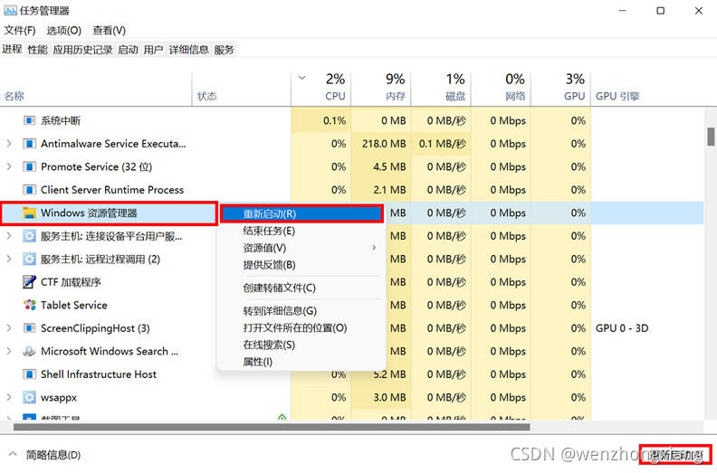Screen dimensions: 717x473
Task: Click the gear icon for 服务主机: 连接设备平台用户服务
Action: [x=29, y=236]
